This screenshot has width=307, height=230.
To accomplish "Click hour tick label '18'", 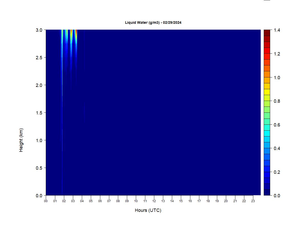I will coord(208,201).
